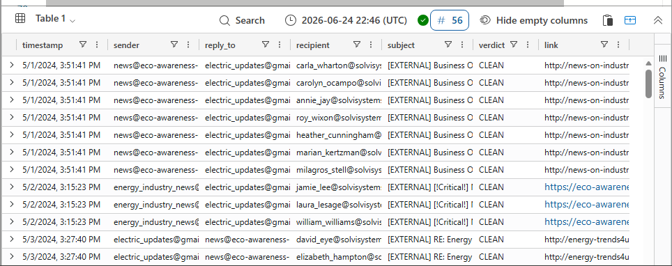Filter the recipient column
Screen dimensions: 672x266
click(x=357, y=45)
